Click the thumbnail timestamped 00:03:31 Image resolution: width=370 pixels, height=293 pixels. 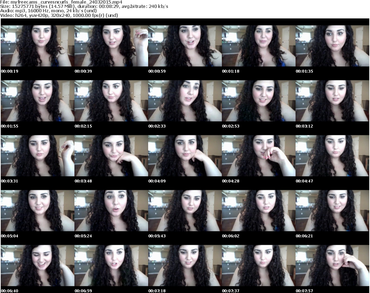[38, 156]
